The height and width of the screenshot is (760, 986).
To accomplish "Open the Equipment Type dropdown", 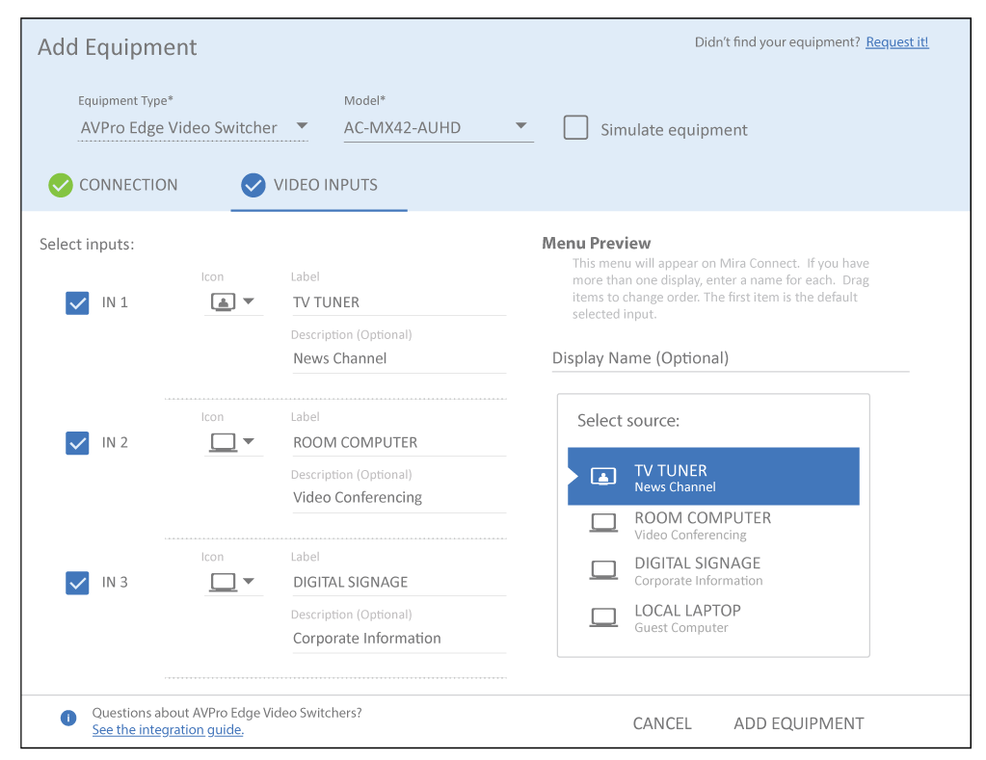I will click(193, 127).
